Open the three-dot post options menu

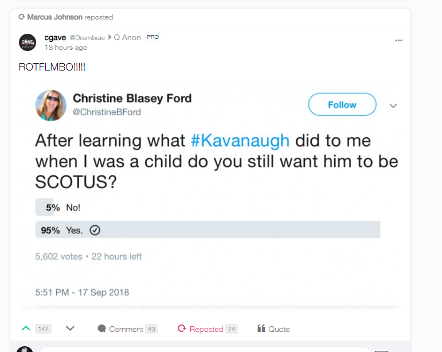click(398, 40)
